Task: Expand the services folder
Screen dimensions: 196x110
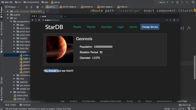Action: click(11, 92)
